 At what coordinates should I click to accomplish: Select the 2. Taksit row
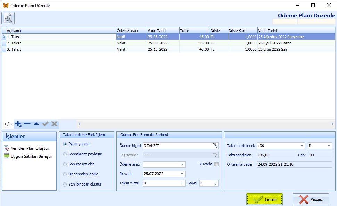[169, 43]
